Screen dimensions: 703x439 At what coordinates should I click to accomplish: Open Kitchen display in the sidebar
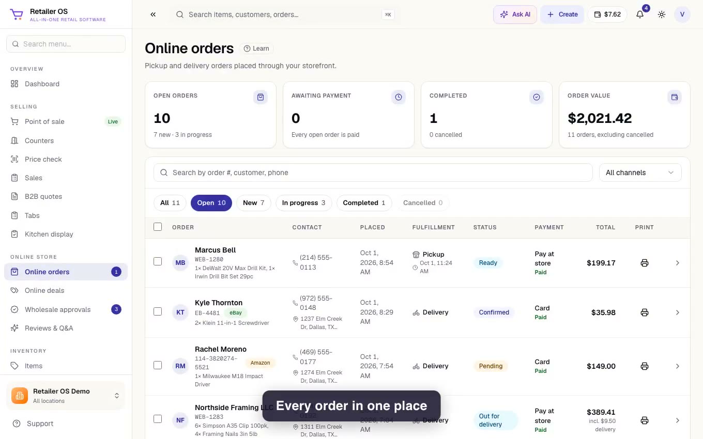(66, 234)
